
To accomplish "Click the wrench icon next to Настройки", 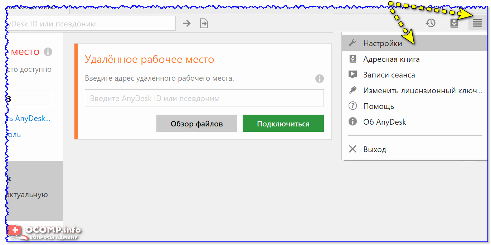I will (x=353, y=43).
